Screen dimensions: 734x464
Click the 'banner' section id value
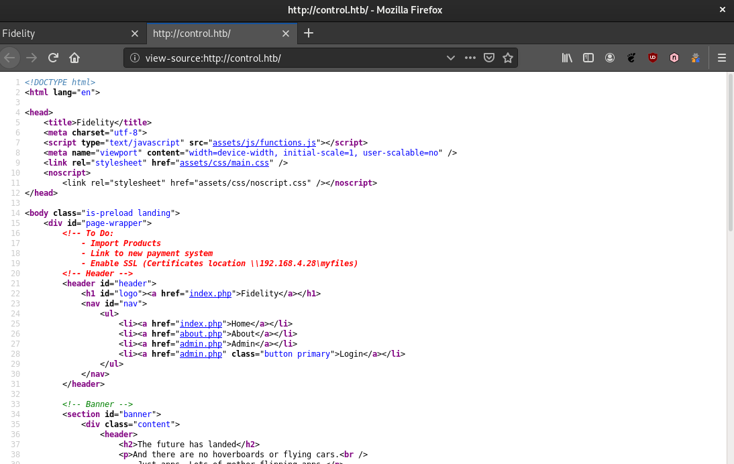[137, 414]
